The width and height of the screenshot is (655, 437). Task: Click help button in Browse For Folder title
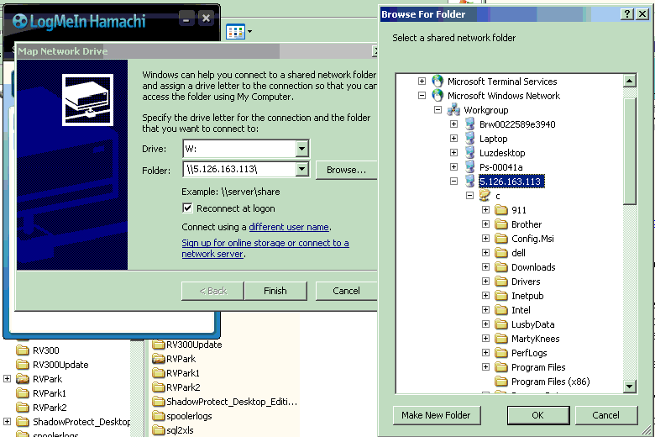[x=626, y=14]
